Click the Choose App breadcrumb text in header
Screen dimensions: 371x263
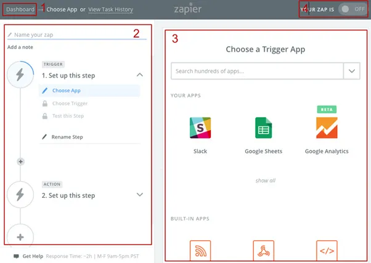62,9
